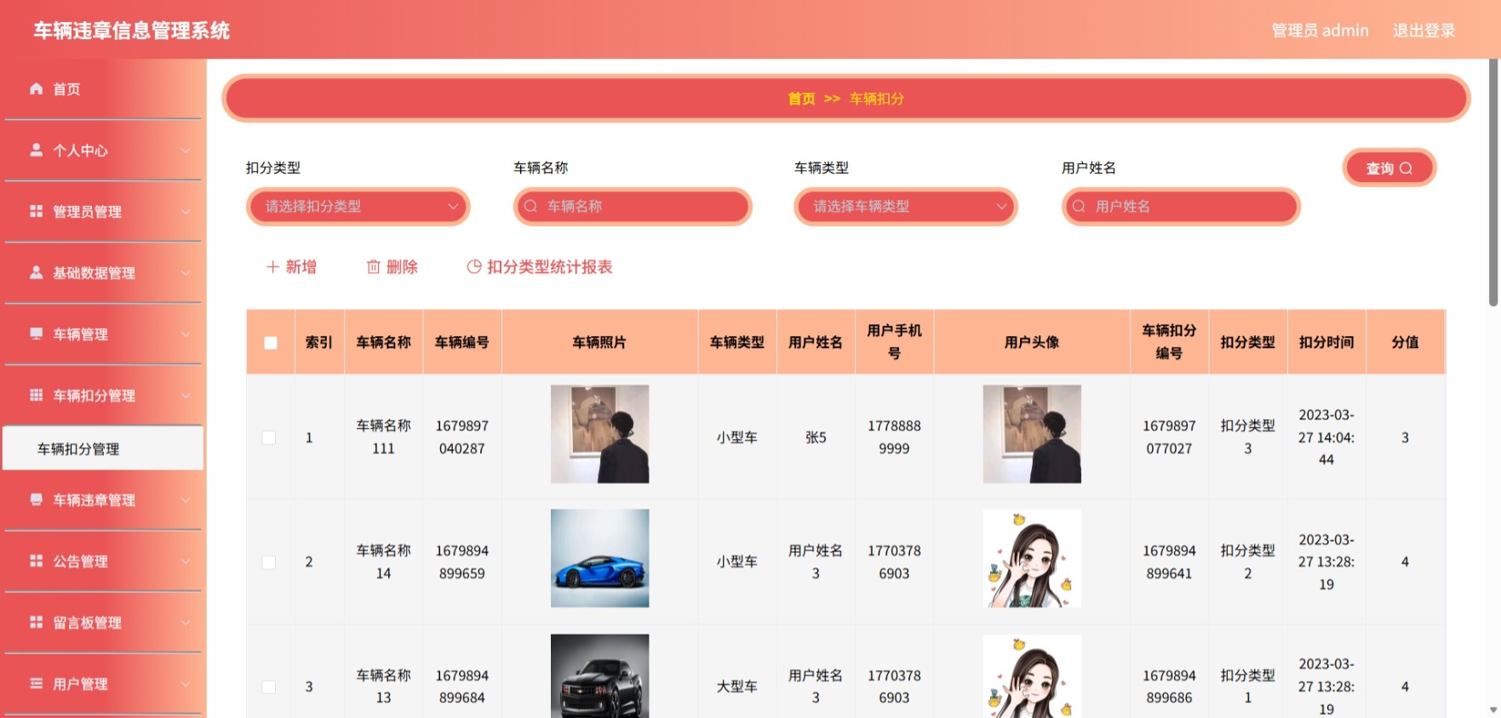The image size is (1501, 718).
Task: Click the 大型车 vehicle type cell
Action: pyautogui.click(x=736, y=687)
